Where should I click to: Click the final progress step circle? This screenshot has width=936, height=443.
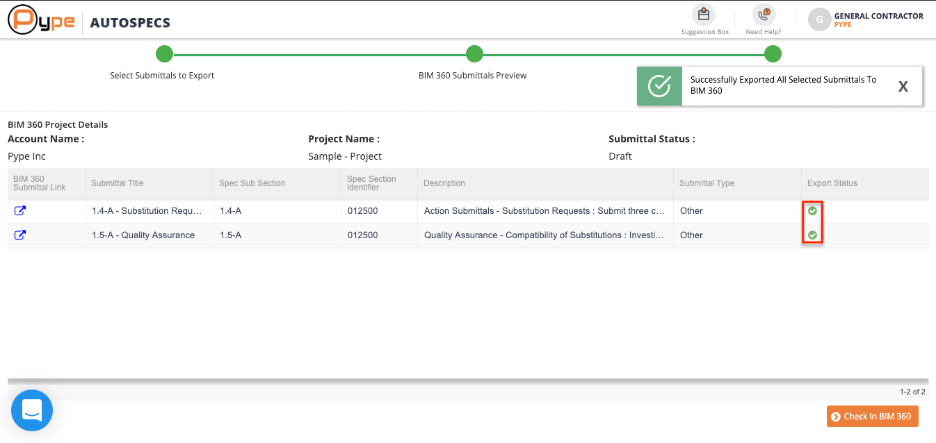pos(773,54)
